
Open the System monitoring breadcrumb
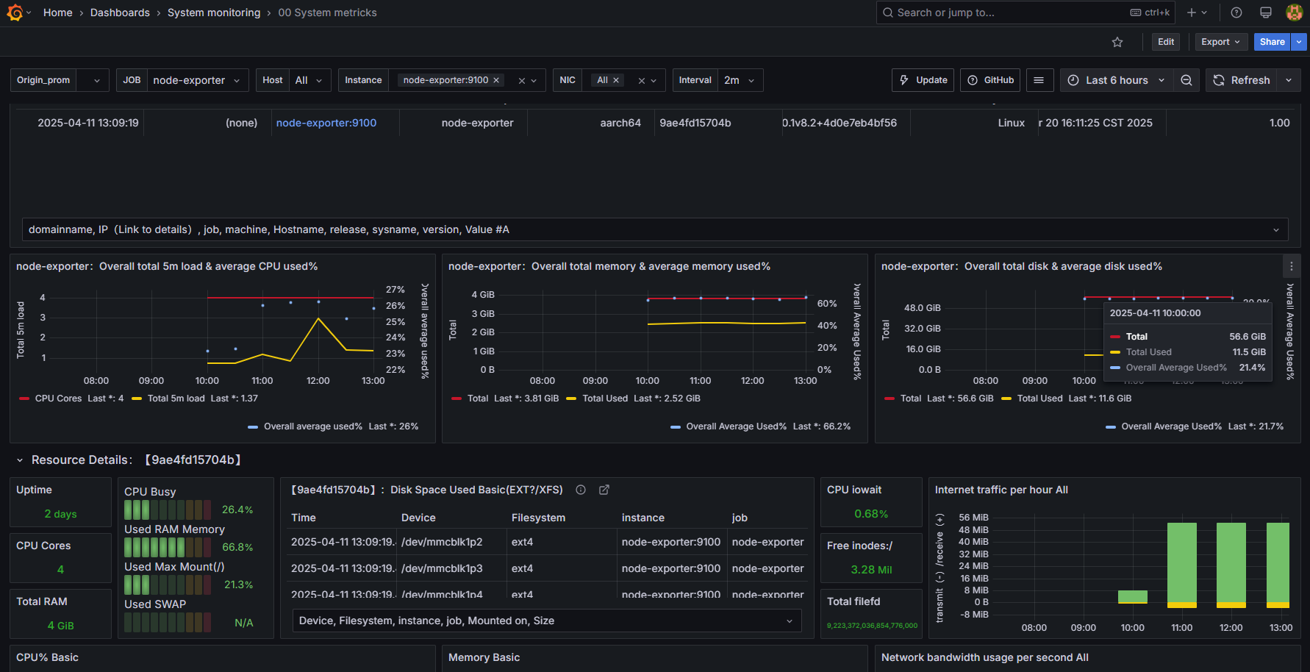coord(214,12)
